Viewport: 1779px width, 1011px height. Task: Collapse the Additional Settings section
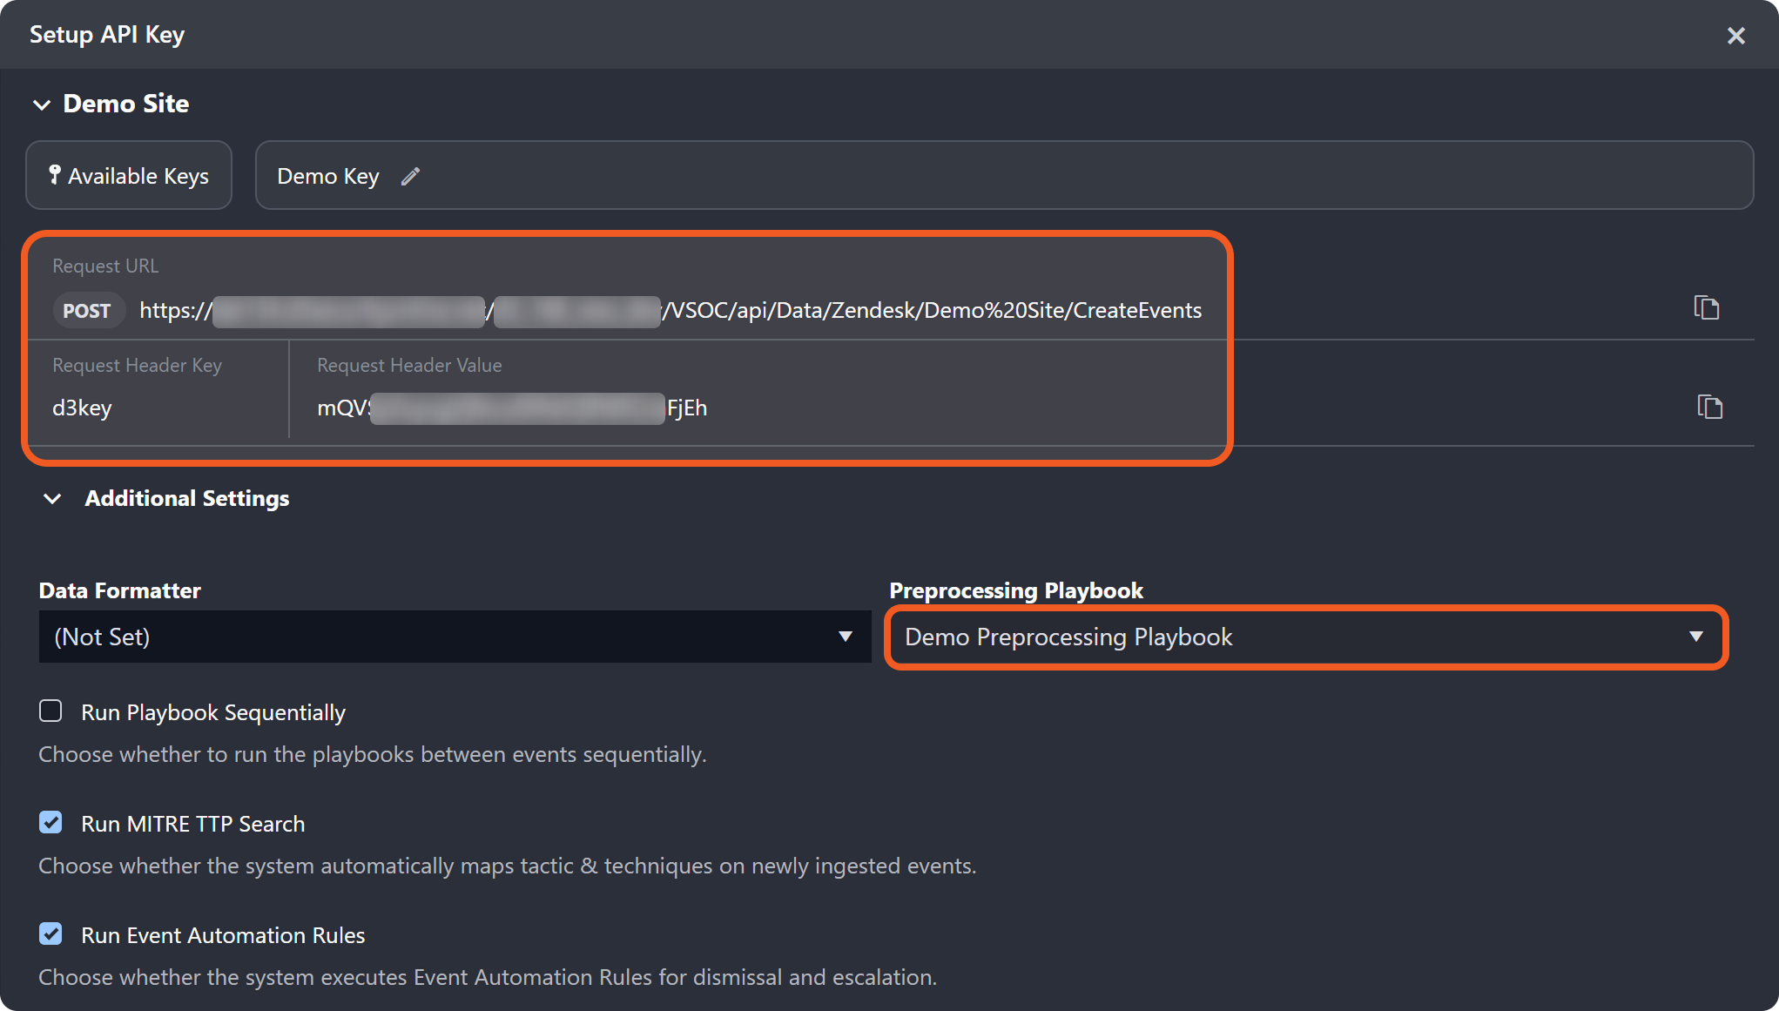(x=52, y=499)
